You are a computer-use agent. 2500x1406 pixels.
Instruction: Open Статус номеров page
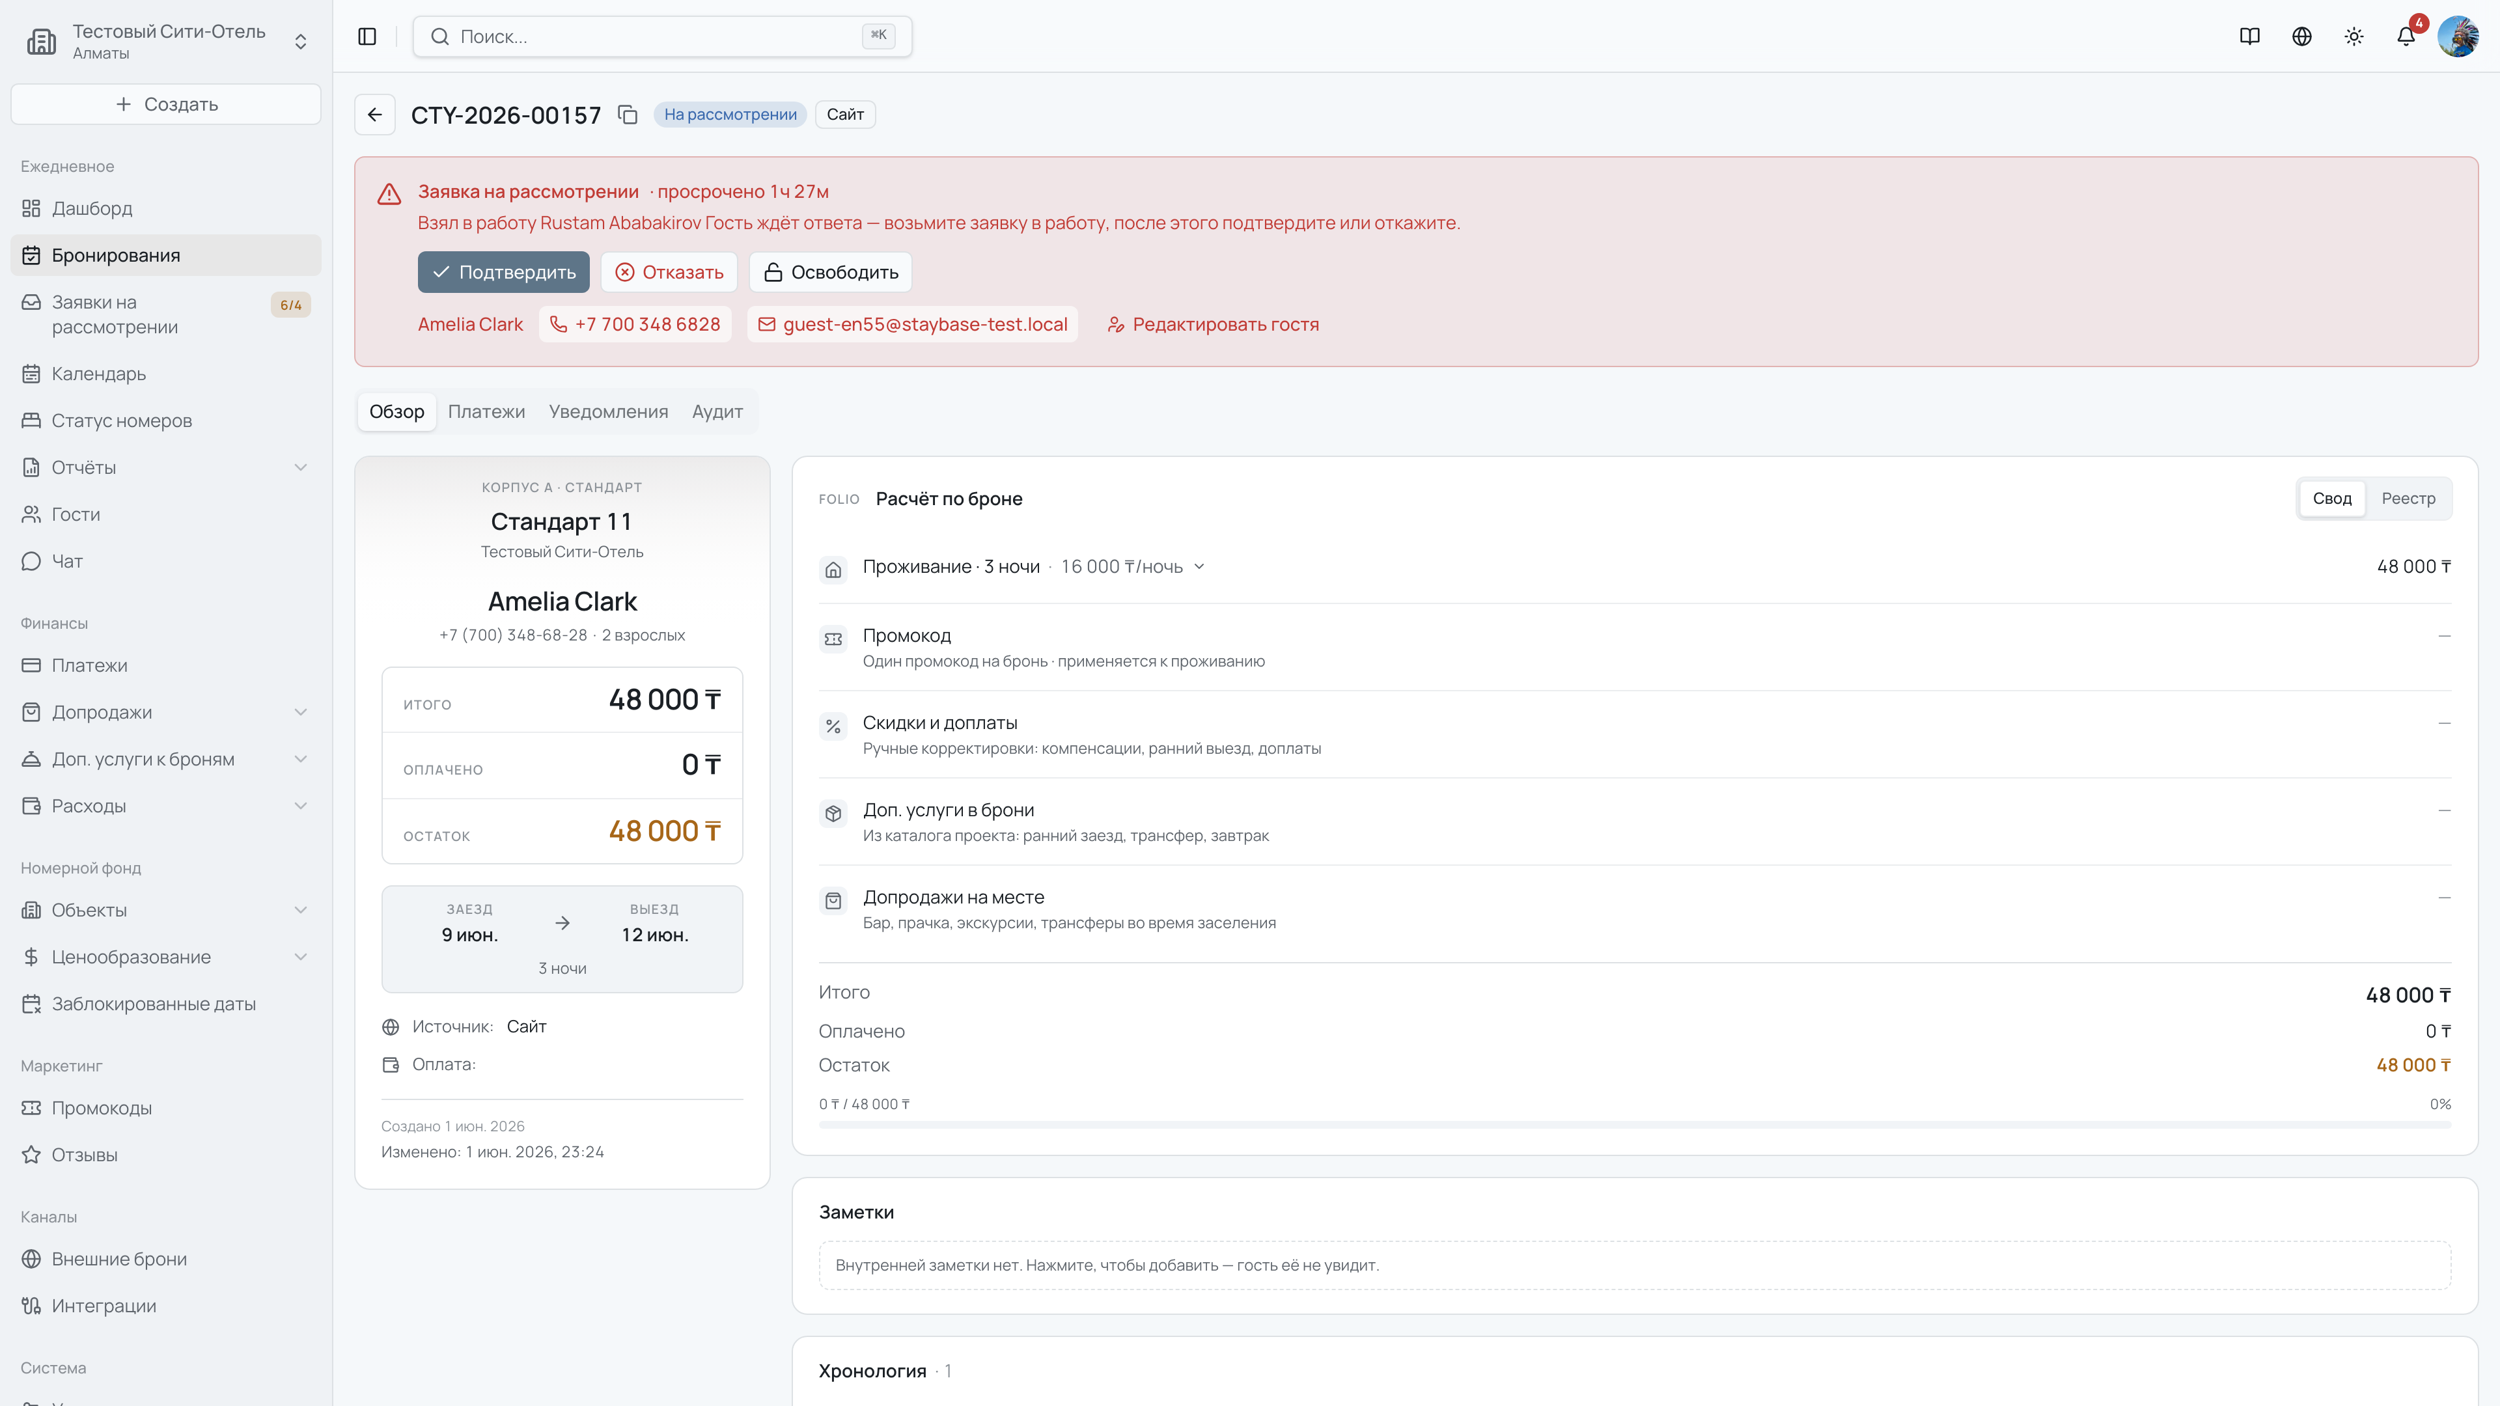[x=166, y=420]
